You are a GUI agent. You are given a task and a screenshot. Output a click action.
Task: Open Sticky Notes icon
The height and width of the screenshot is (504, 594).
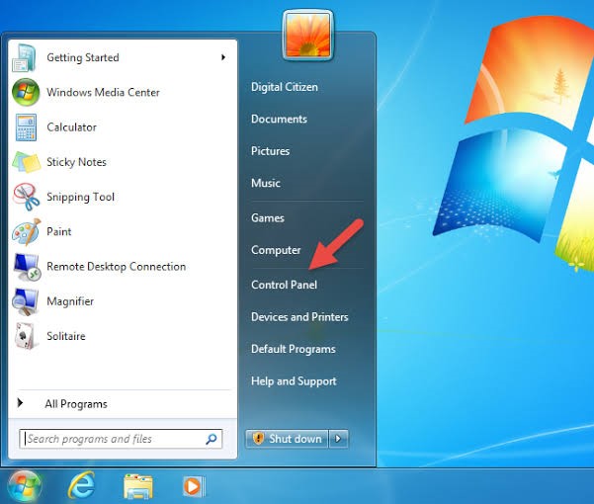(x=26, y=162)
